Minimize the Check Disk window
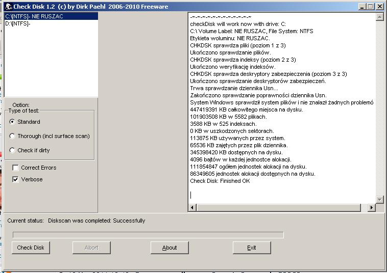The image size is (387, 273). pyautogui.click(x=362, y=7)
